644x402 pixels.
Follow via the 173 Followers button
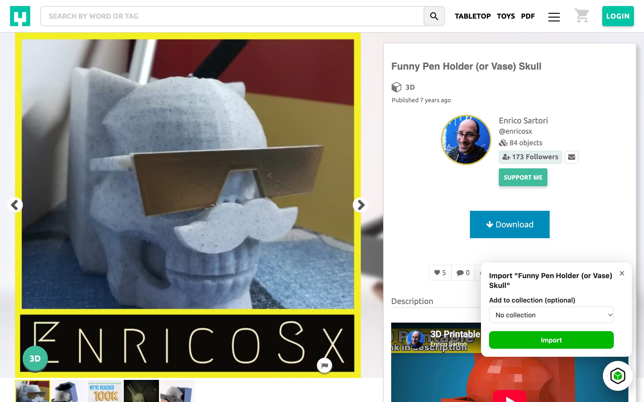[530, 157]
